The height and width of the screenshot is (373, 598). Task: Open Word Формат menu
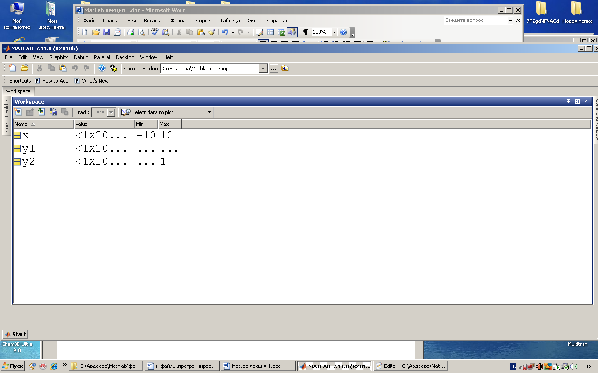[x=179, y=21]
